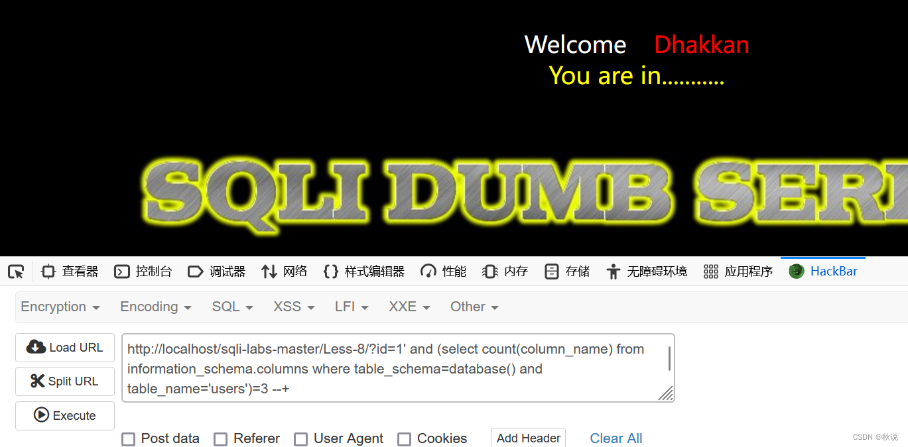The width and height of the screenshot is (908, 447).
Task: Switch to the HackBar tab
Action: pos(823,272)
